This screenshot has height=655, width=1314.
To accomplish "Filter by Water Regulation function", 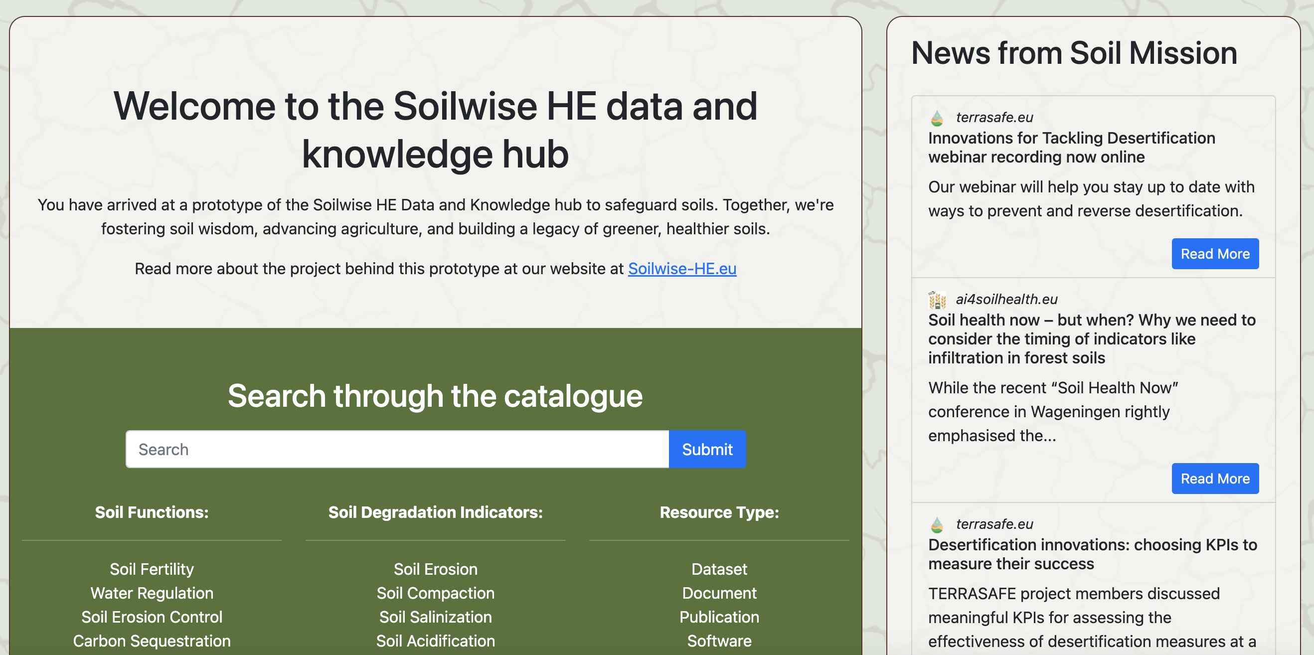I will coord(152,593).
